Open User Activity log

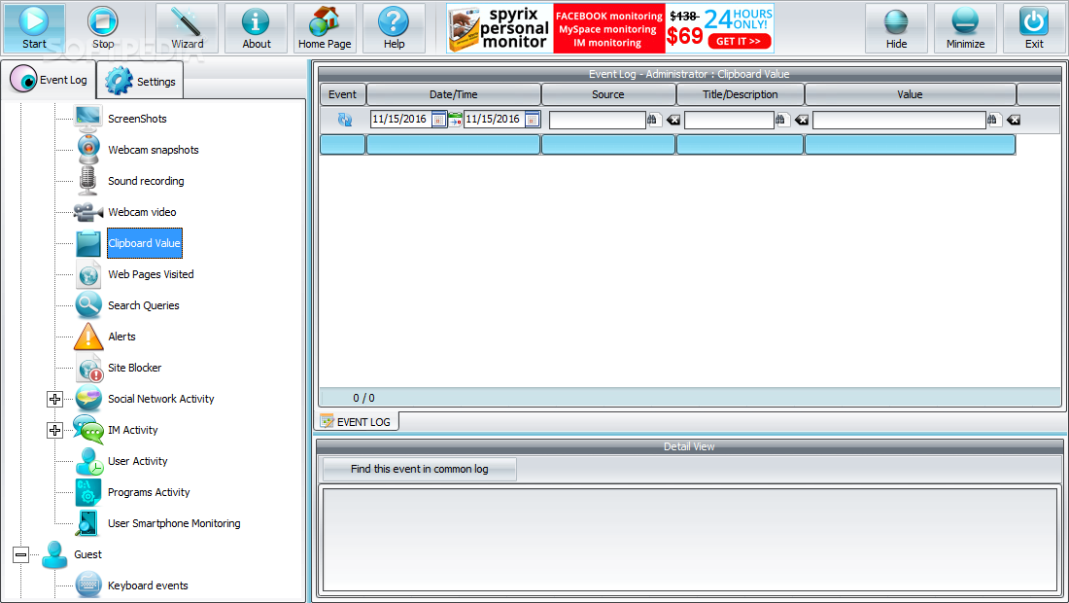(137, 461)
